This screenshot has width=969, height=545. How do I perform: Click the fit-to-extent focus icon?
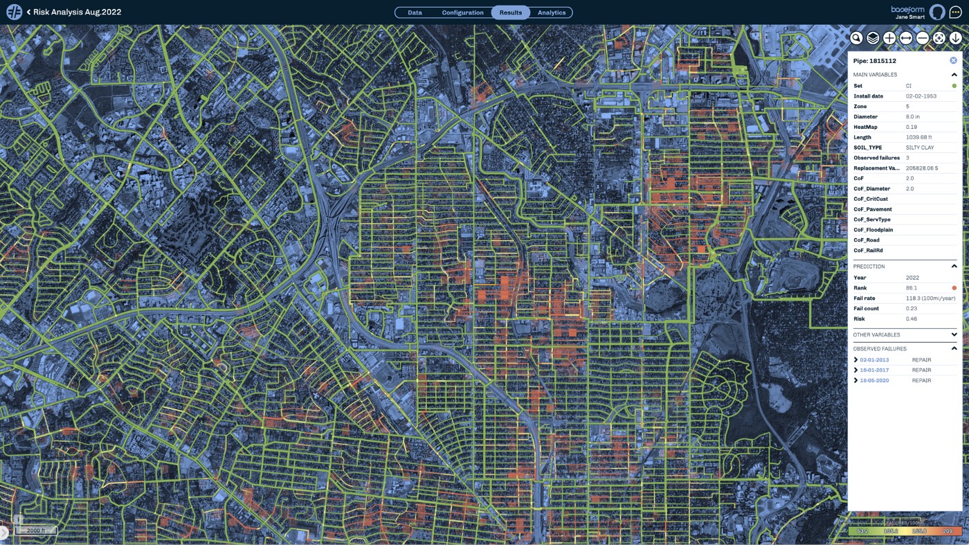tap(939, 39)
